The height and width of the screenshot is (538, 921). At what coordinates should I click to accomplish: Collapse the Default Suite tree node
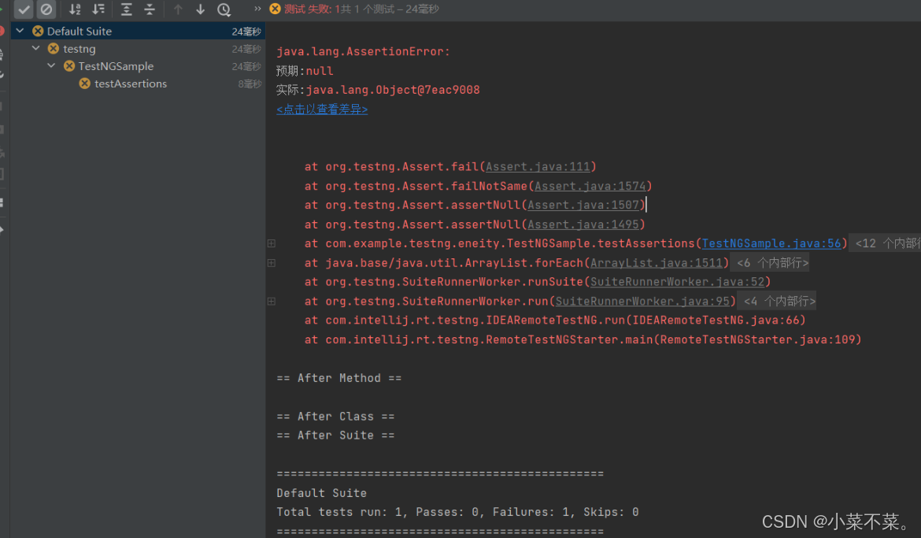(x=20, y=31)
